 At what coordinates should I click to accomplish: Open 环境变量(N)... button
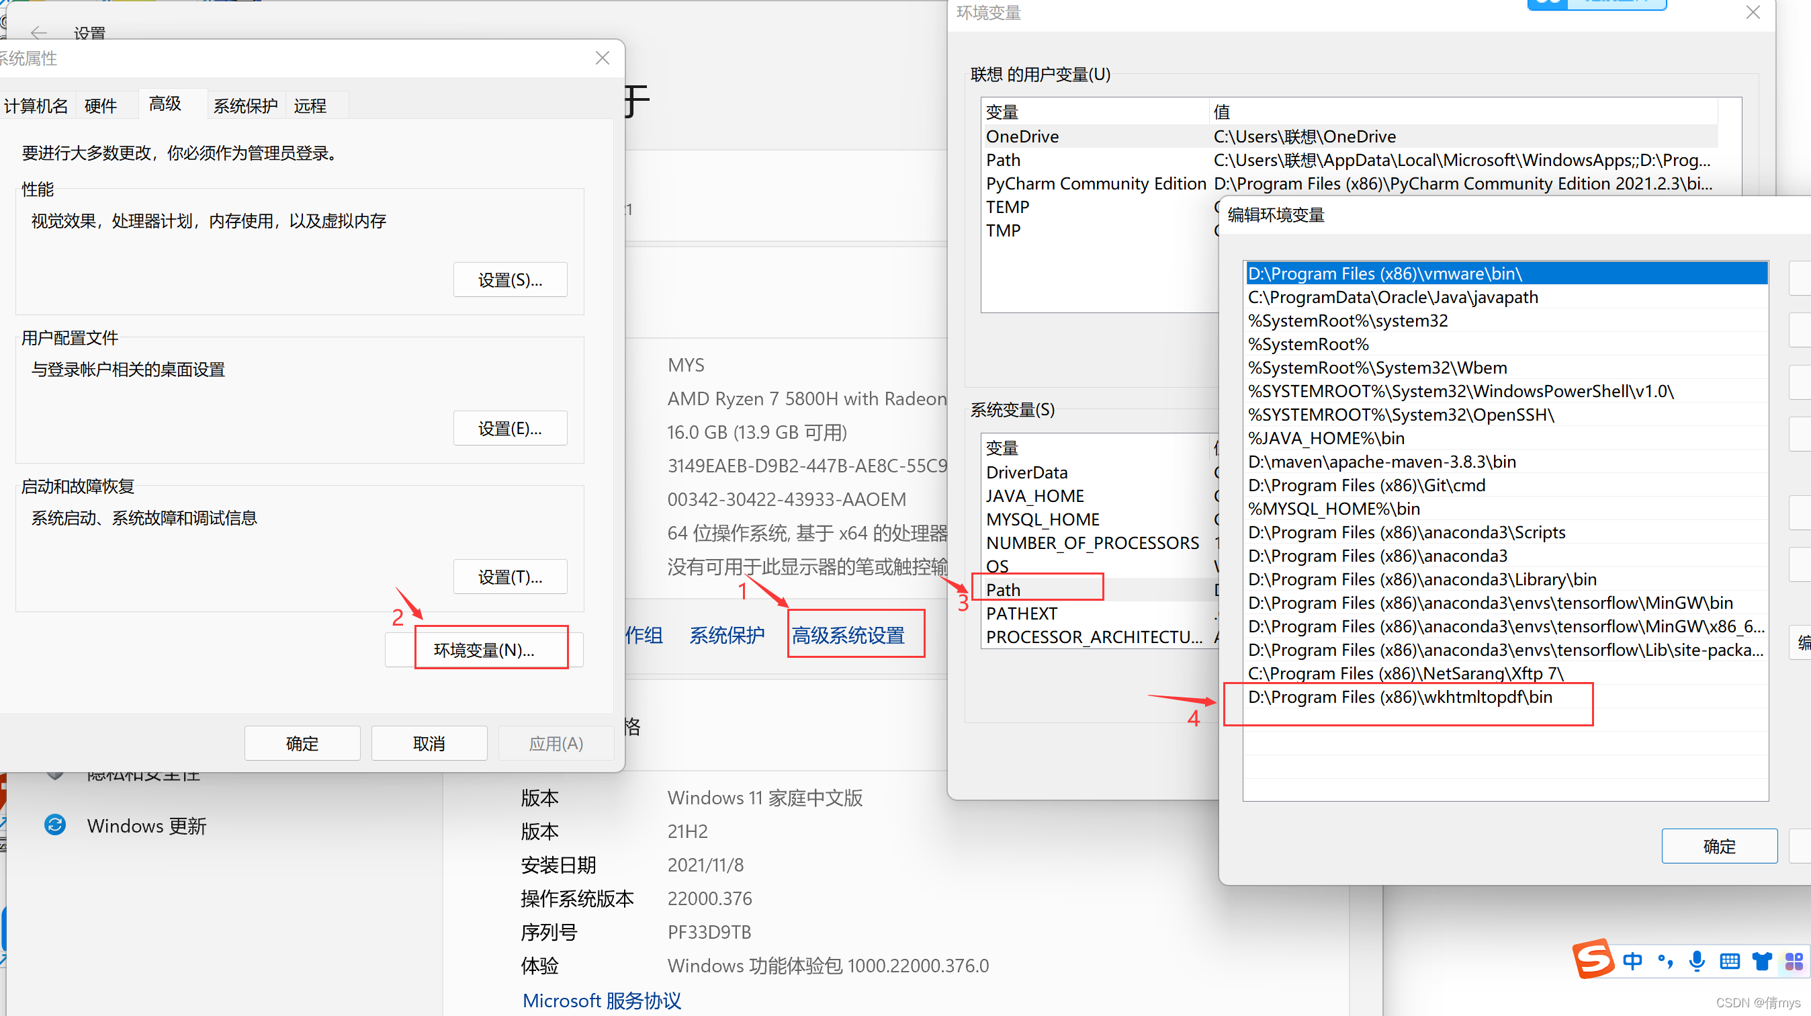pyautogui.click(x=484, y=650)
